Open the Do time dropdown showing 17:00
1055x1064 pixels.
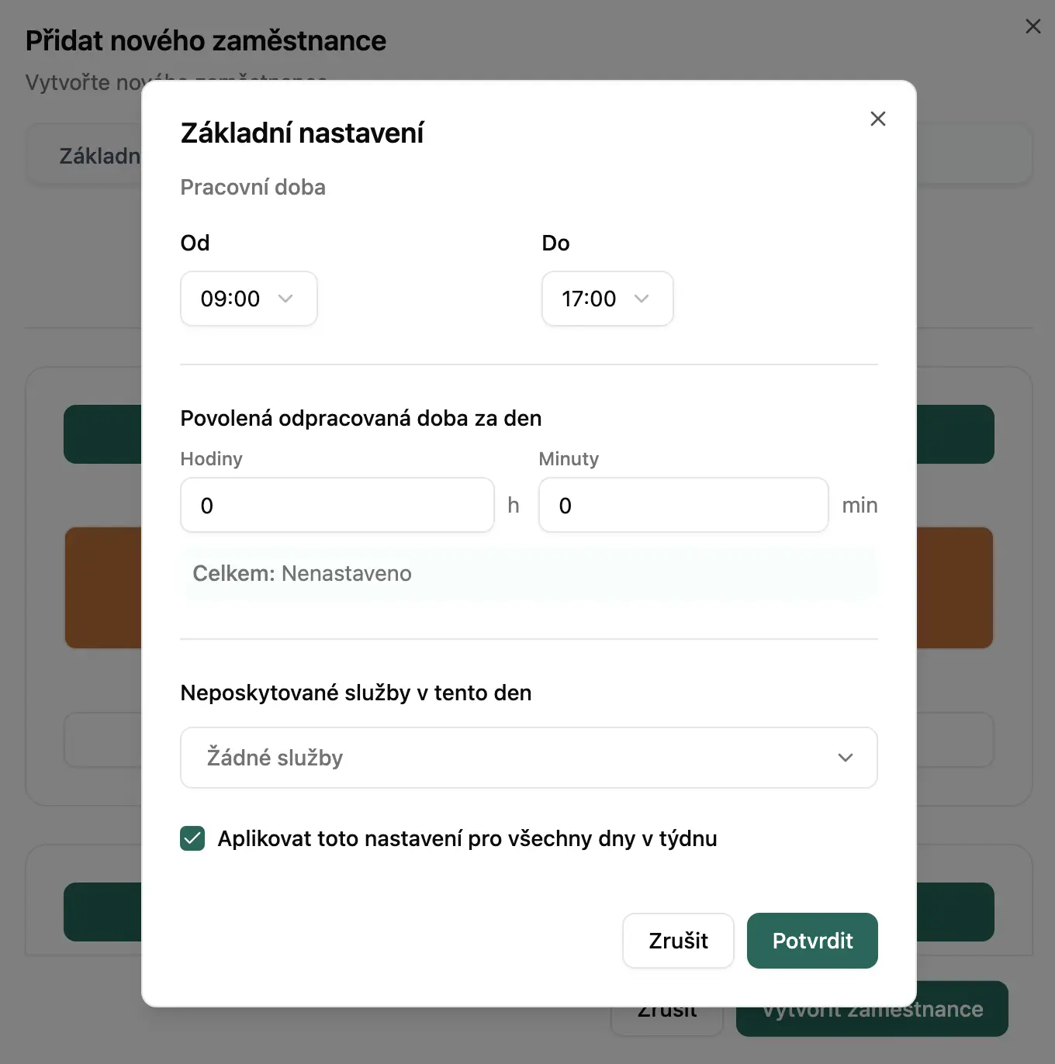(x=607, y=299)
